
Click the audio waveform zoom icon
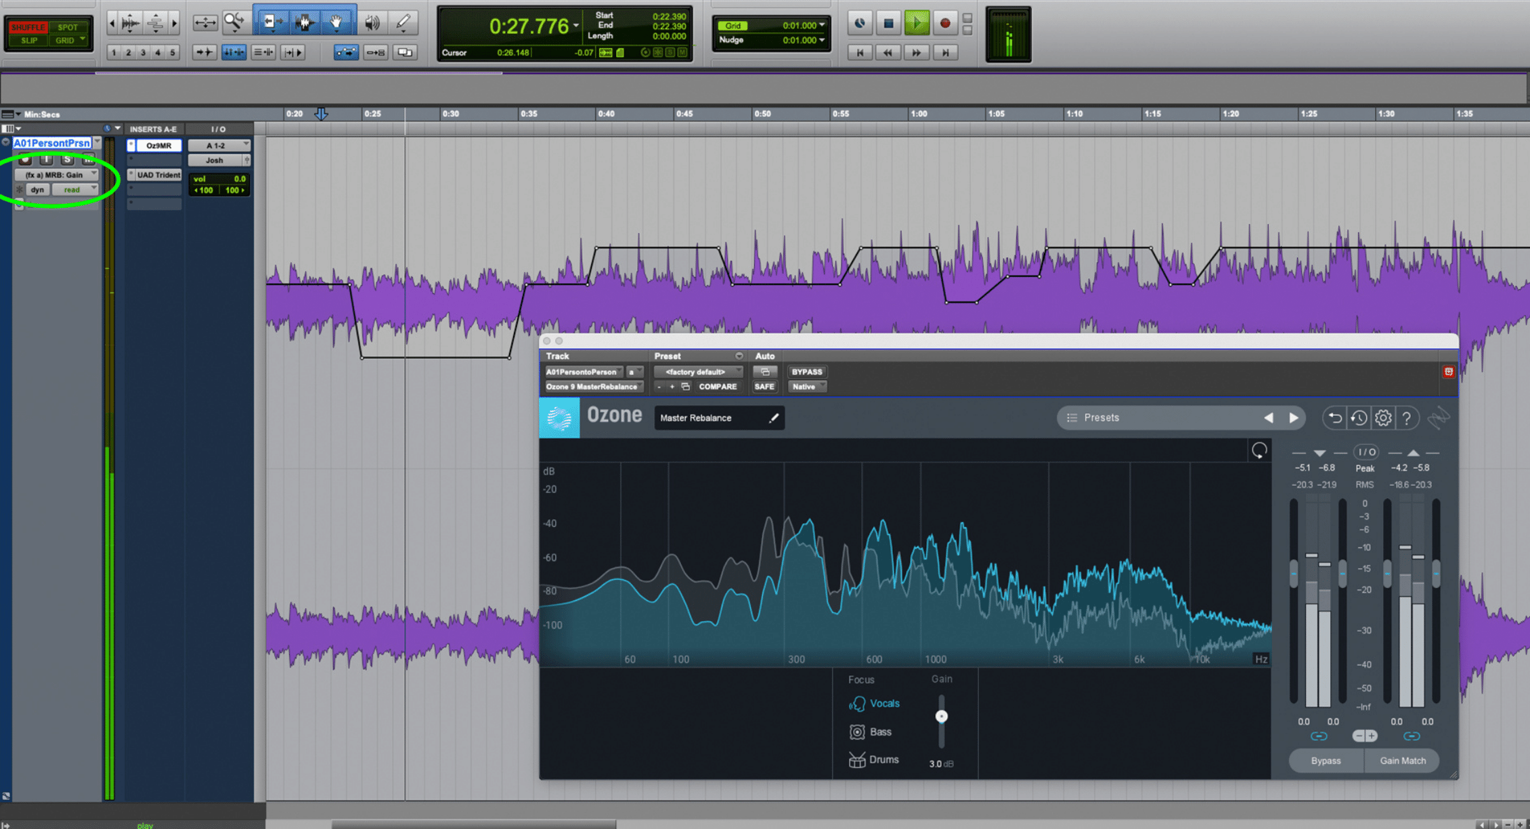(x=129, y=24)
